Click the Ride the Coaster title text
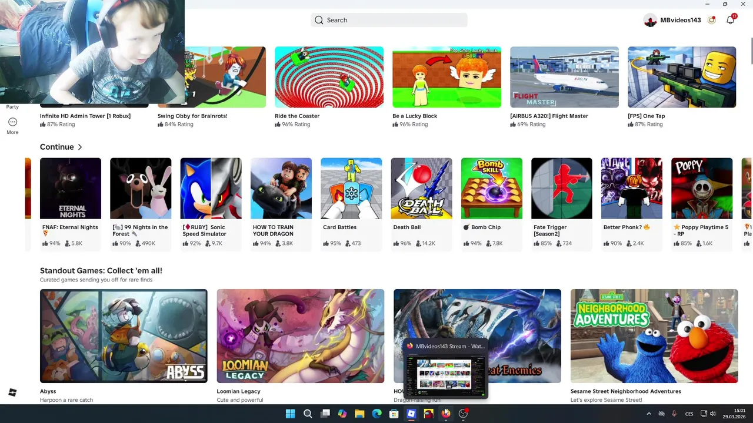Image resolution: width=753 pixels, height=423 pixels. (x=297, y=116)
